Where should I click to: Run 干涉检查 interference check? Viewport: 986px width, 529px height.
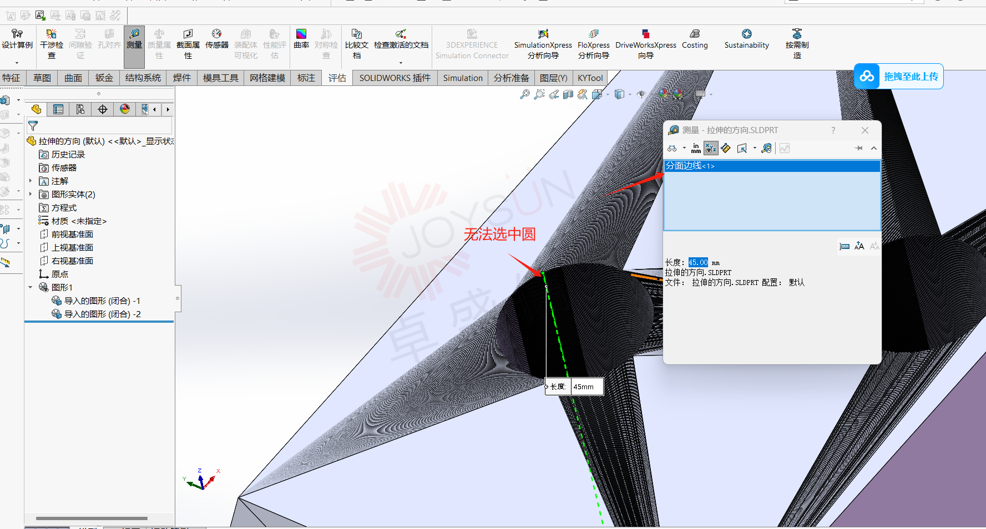(52, 44)
